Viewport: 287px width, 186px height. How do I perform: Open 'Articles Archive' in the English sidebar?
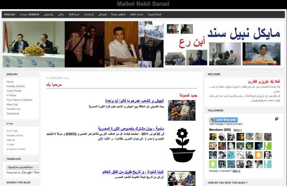click(x=16, y=86)
